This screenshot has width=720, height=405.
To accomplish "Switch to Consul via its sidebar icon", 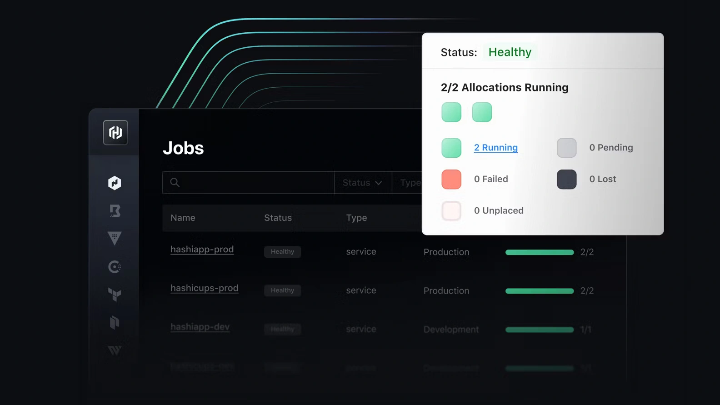I will (x=115, y=267).
